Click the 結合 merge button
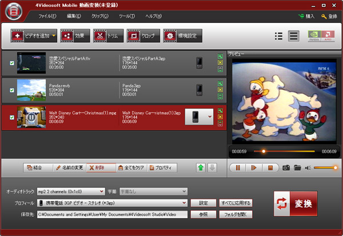 point(38,168)
